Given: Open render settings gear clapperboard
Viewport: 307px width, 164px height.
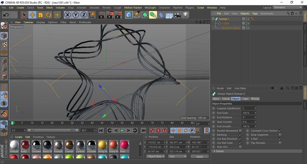Looking at the screenshot, I should click(118, 15).
